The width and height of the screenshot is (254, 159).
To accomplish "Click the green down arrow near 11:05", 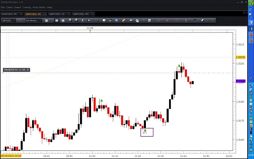I will point(102,101).
